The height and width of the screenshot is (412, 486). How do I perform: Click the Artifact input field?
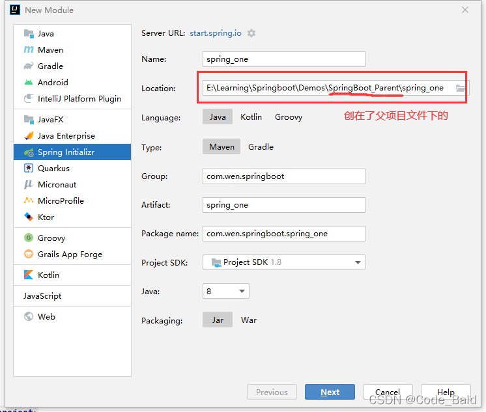pyautogui.click(x=284, y=205)
